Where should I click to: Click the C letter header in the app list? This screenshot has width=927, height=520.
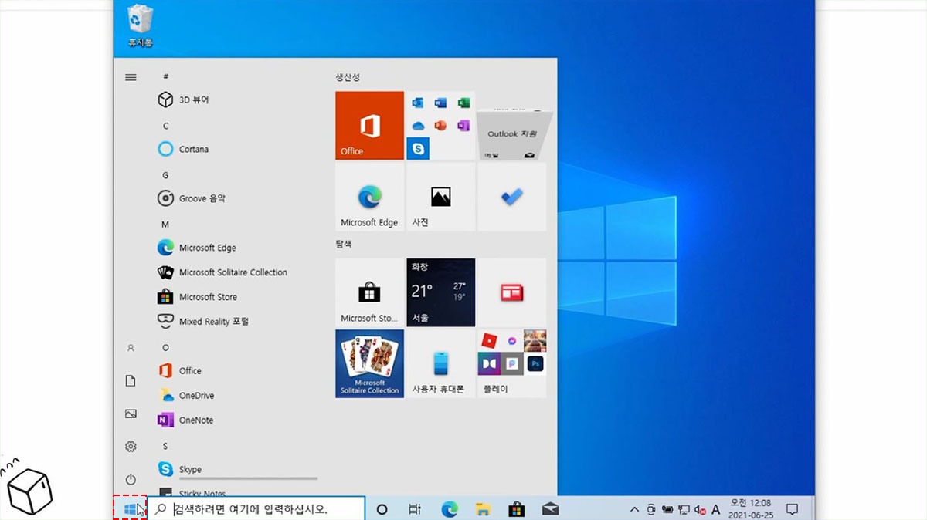pos(166,126)
